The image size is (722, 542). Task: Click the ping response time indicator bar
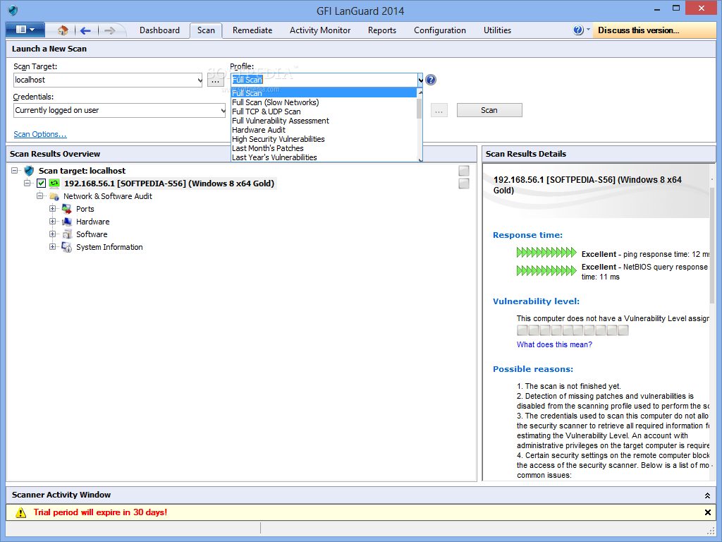pos(546,253)
